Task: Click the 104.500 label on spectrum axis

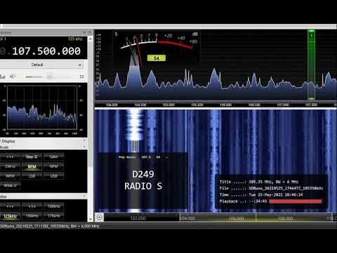Action: 140,105
